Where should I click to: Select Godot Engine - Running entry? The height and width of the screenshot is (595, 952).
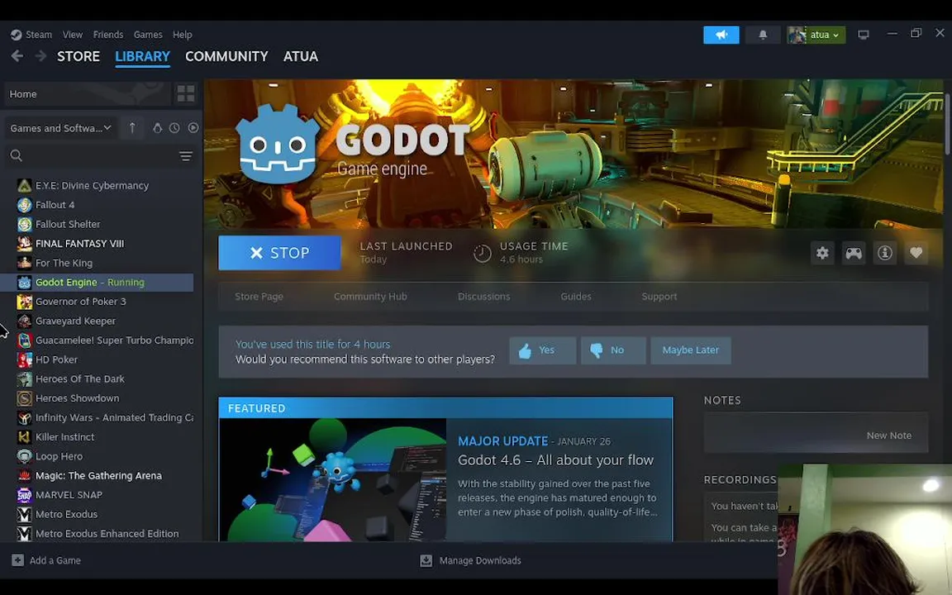(98, 283)
